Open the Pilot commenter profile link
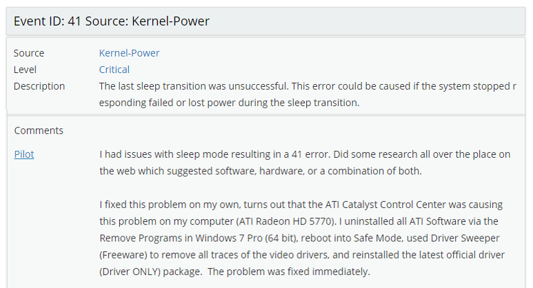The width and height of the screenshot is (533, 288). (23, 154)
